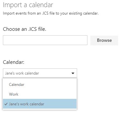Click the Calendar: field label
Viewport: 121px width, 117px height.
14,62
